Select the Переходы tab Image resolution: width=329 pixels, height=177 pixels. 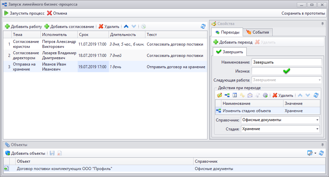[227, 32]
